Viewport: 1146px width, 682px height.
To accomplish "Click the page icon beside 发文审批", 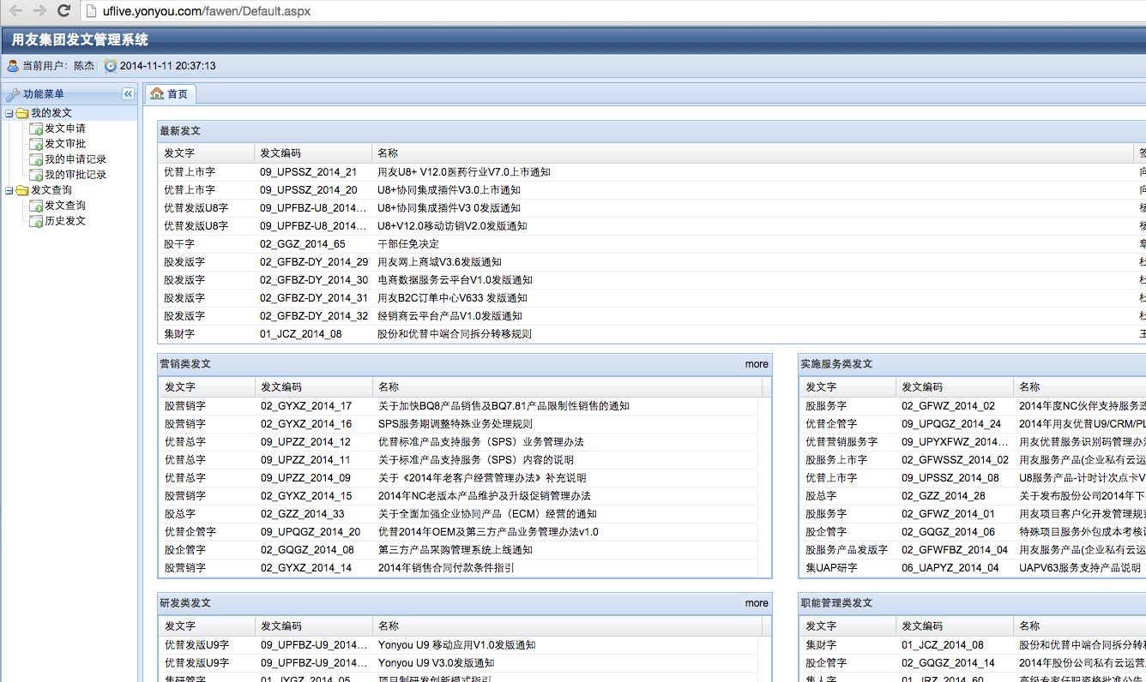I will (x=36, y=144).
